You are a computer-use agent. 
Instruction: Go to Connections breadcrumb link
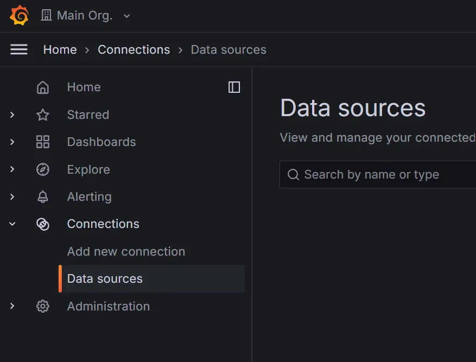point(134,49)
